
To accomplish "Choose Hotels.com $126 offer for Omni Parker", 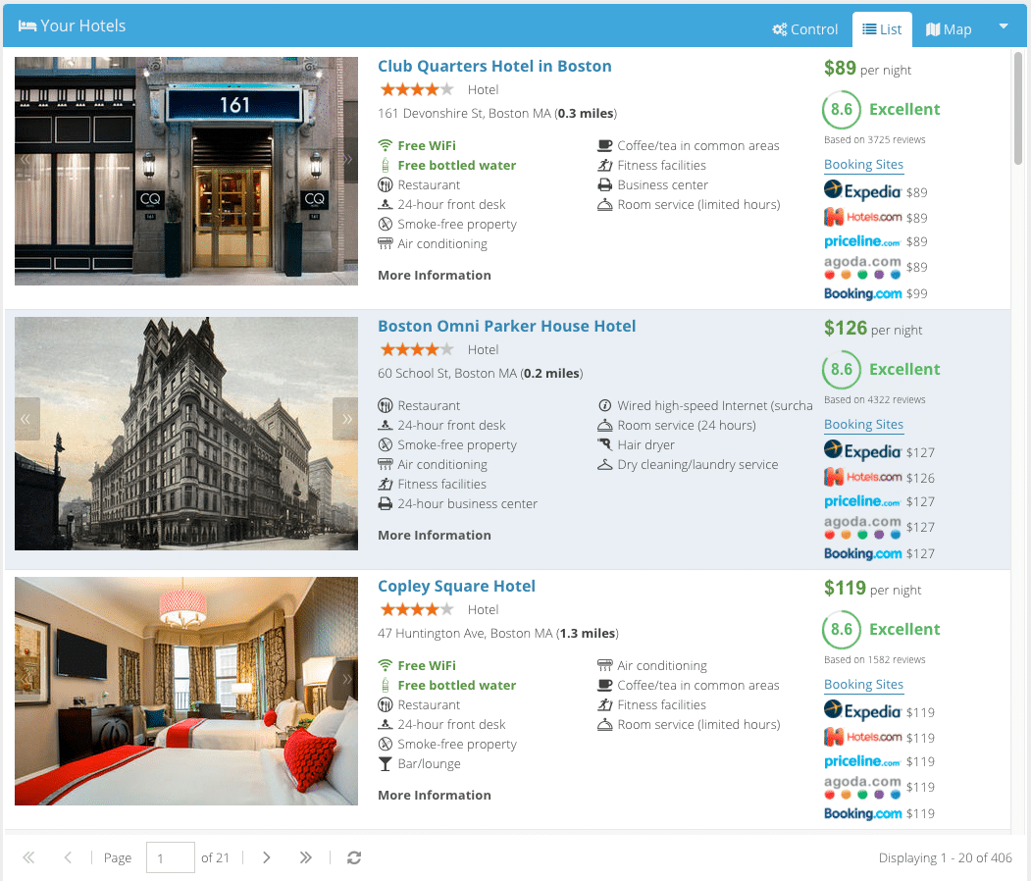I will 879,478.
